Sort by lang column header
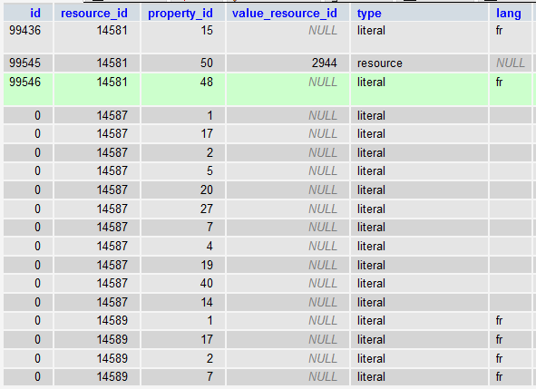Image resolution: width=536 pixels, height=389 pixels. click(x=509, y=14)
